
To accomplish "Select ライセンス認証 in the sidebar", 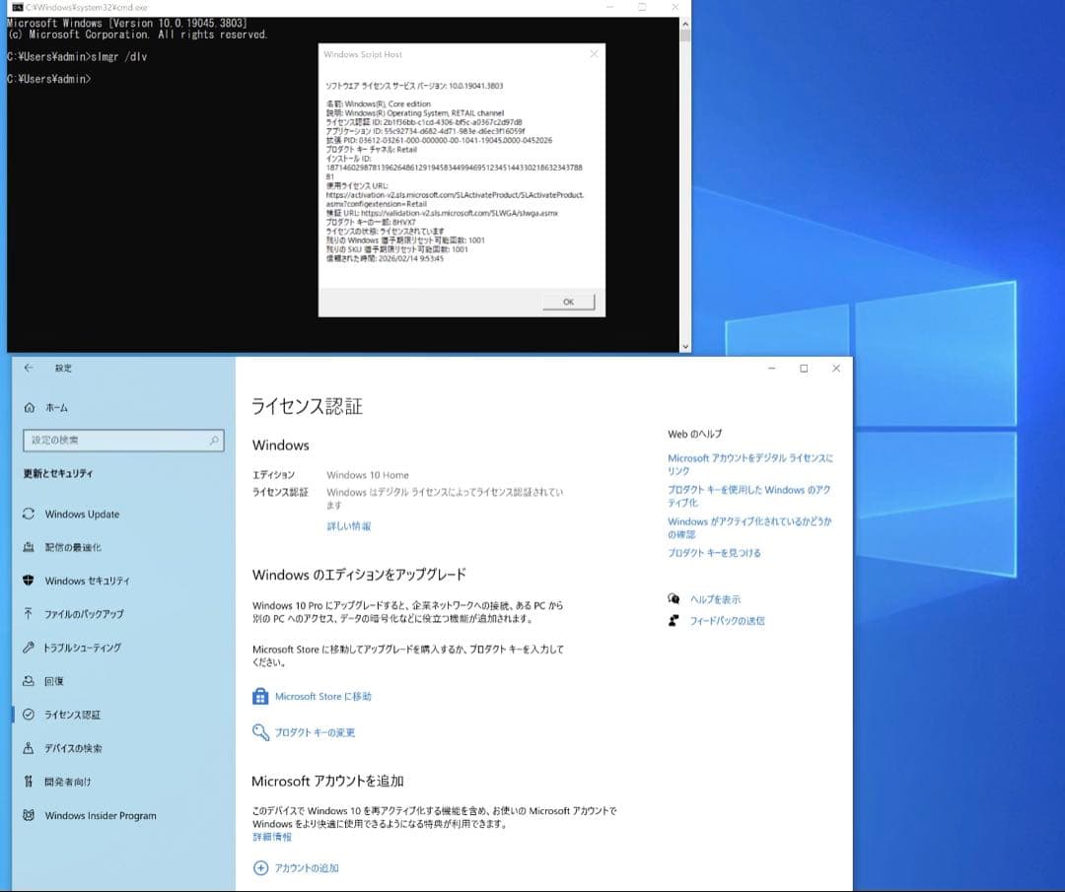I will tap(72, 715).
